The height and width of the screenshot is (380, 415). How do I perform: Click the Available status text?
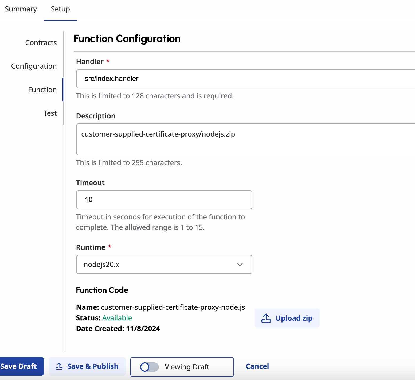117,318
